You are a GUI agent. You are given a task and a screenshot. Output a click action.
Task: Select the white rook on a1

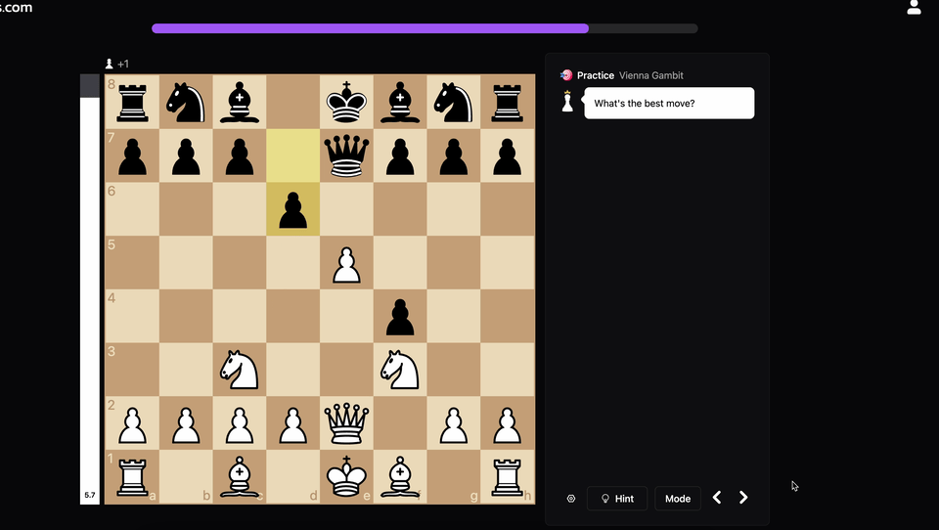coord(132,476)
